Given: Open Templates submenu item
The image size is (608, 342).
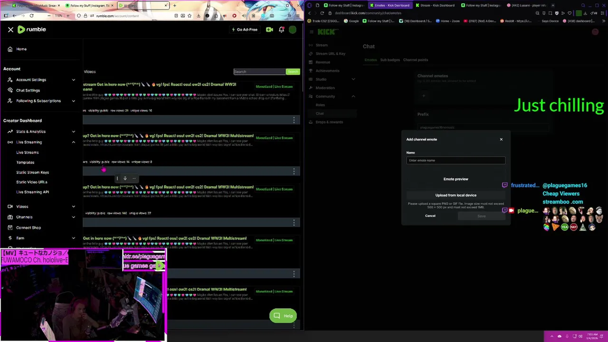Looking at the screenshot, I should (x=25, y=162).
